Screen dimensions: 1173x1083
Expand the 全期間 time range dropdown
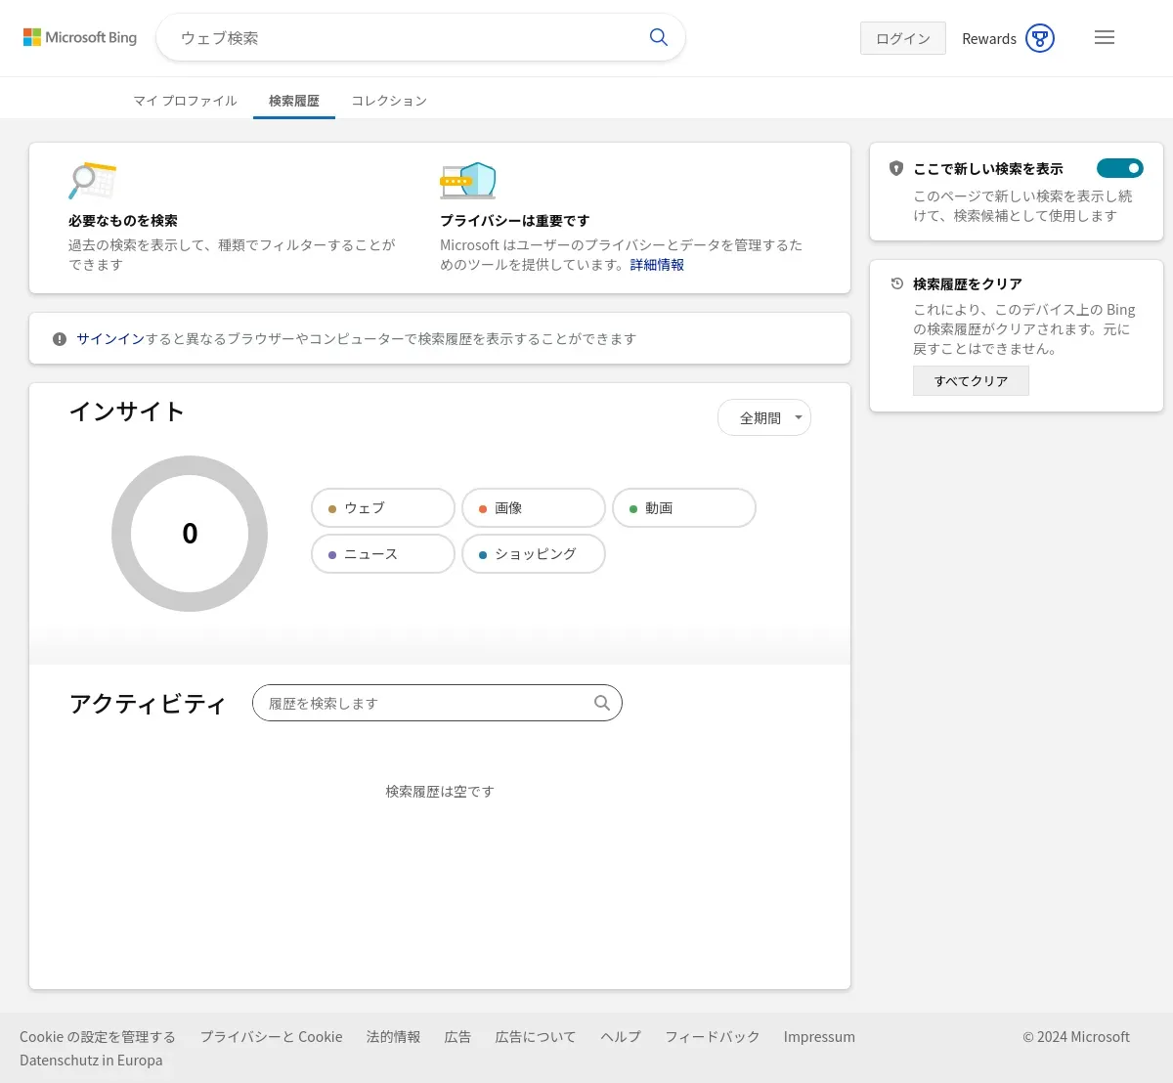(x=764, y=417)
